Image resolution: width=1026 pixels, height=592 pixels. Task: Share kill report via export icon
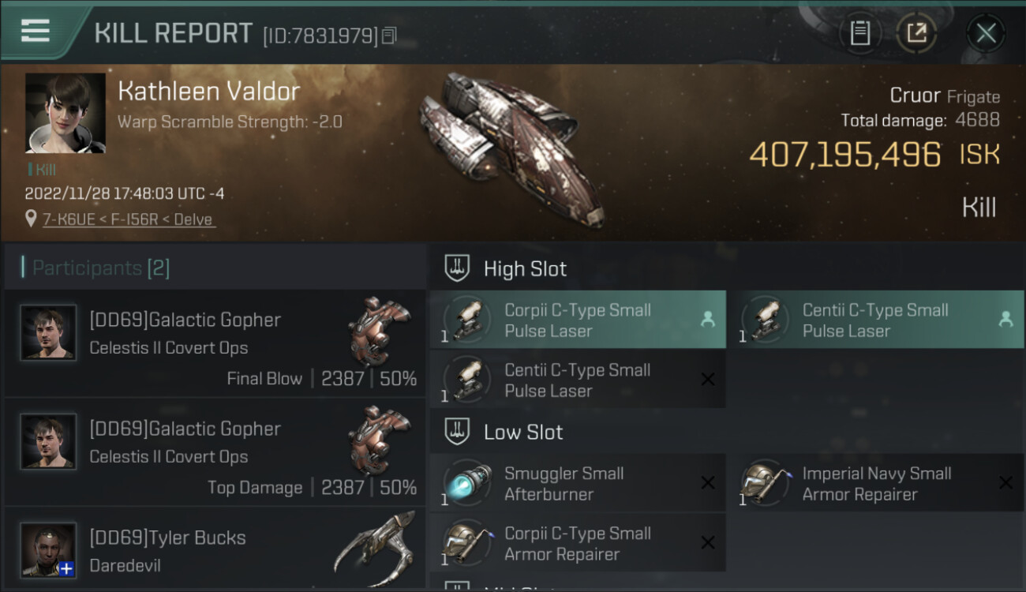(x=916, y=33)
